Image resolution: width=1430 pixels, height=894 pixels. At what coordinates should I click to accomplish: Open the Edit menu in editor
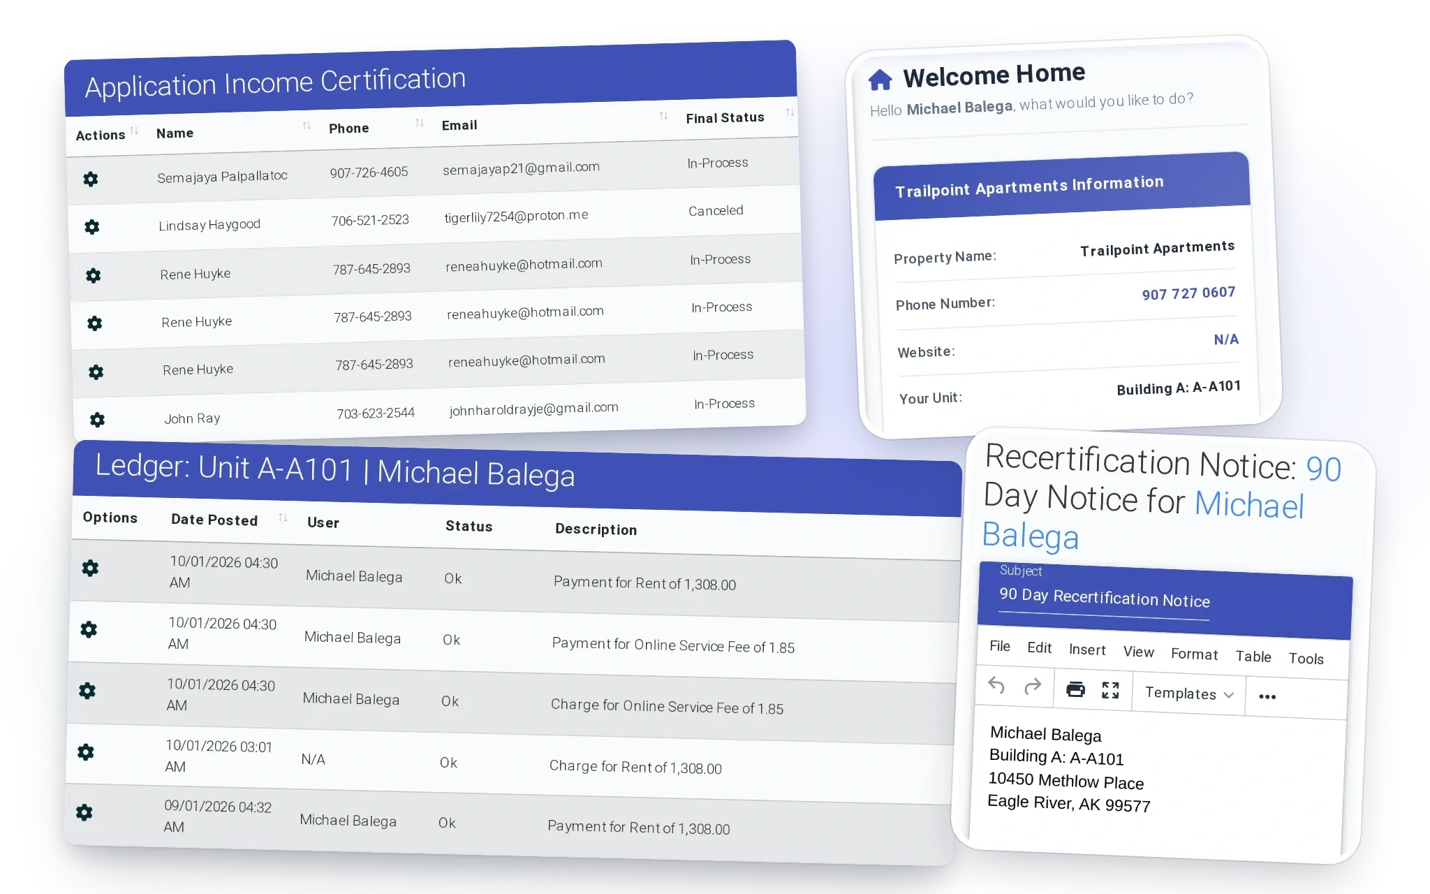point(1039,647)
